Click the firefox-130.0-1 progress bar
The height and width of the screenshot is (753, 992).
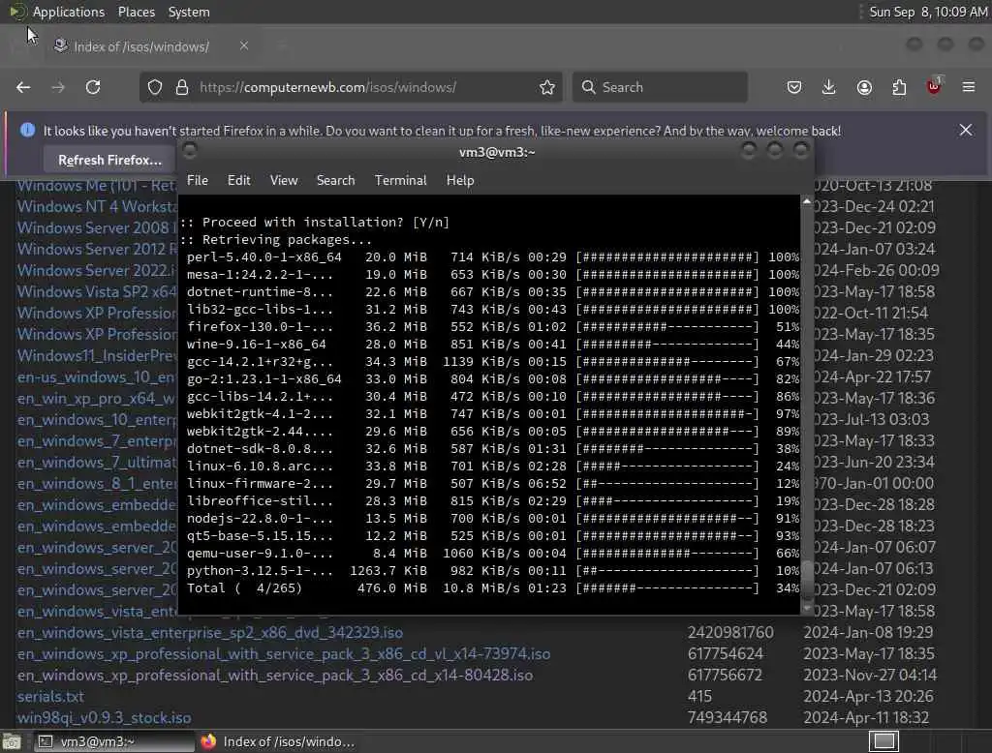[x=667, y=327]
